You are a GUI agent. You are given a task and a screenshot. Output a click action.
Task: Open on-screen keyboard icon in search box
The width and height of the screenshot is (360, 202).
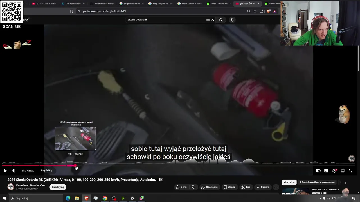[x=208, y=20]
